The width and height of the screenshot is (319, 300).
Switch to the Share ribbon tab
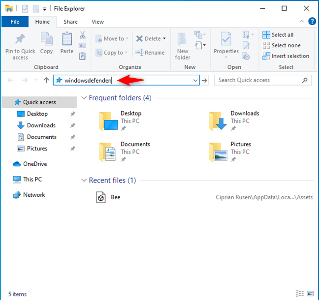pyautogui.click(x=70, y=22)
